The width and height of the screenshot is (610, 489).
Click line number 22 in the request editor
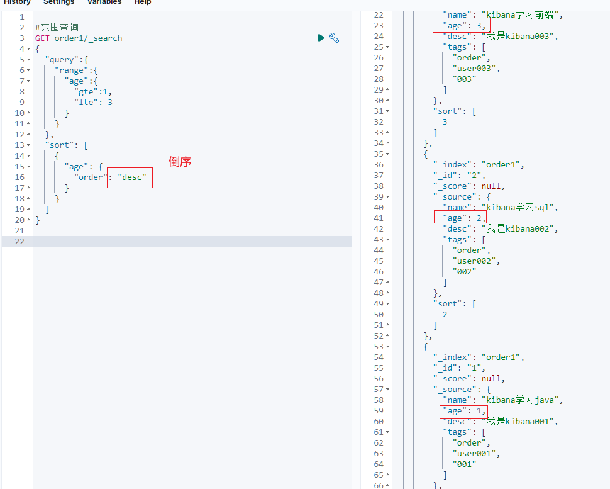[19, 241]
